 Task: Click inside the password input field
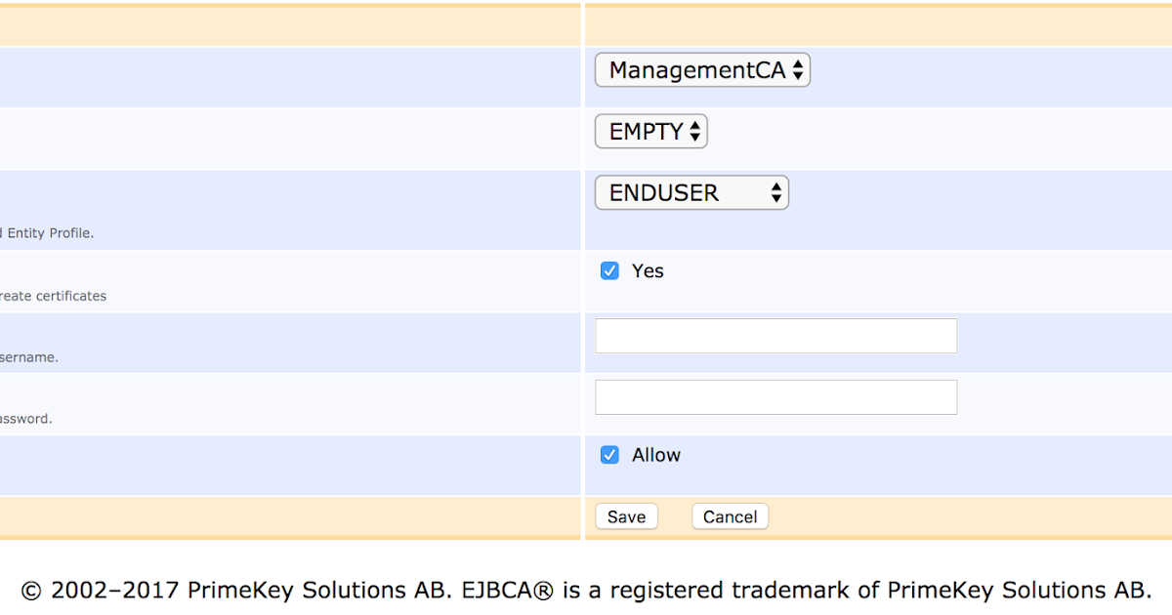point(775,396)
